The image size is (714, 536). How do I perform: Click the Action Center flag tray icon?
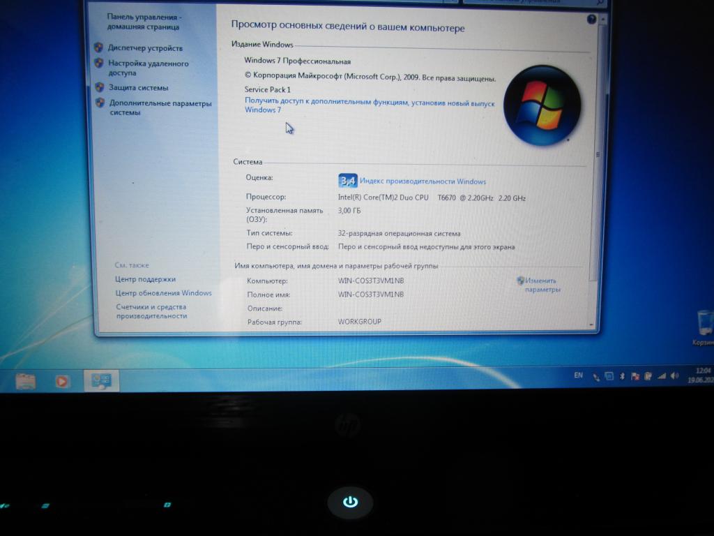pos(635,376)
